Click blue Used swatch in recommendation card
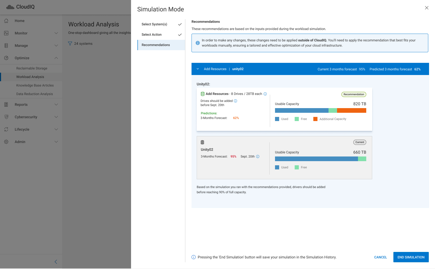435x269 pixels. coord(277,119)
